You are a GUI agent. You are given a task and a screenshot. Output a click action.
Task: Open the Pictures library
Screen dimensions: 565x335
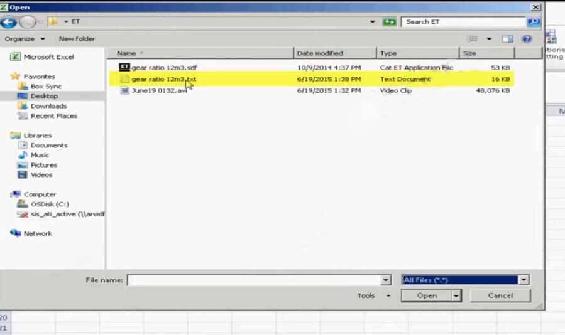coord(44,165)
